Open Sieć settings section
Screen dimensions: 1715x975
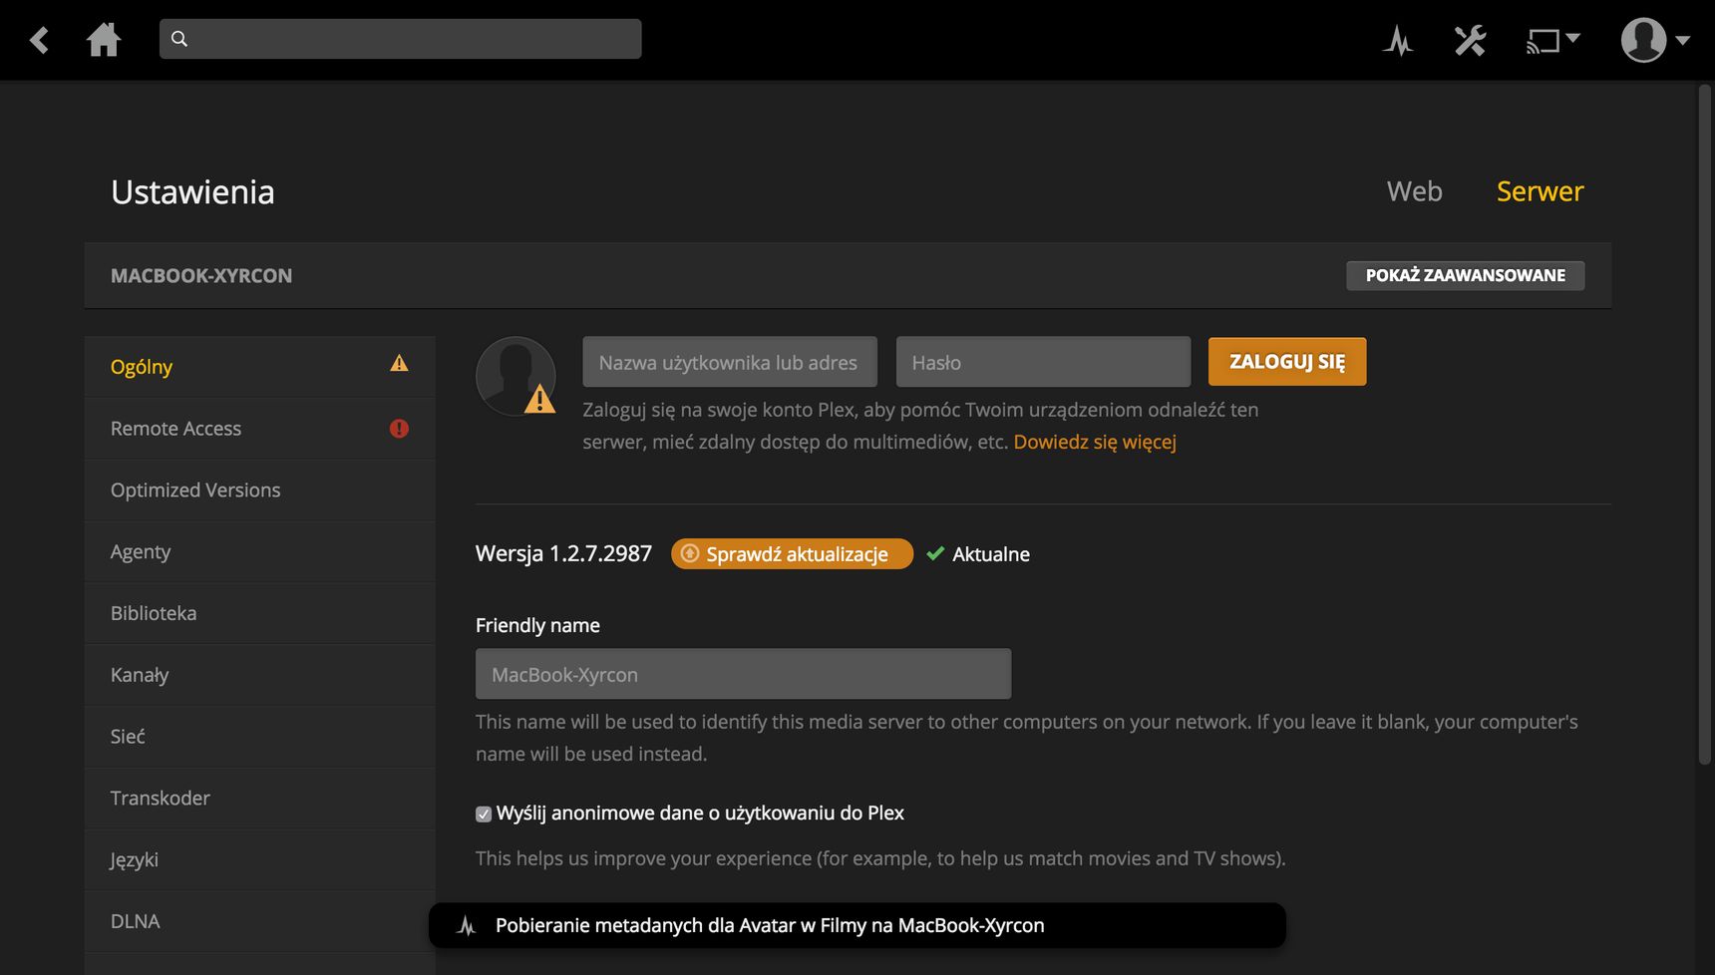259,737
